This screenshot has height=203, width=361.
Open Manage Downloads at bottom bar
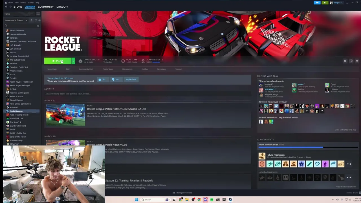(x=182, y=193)
